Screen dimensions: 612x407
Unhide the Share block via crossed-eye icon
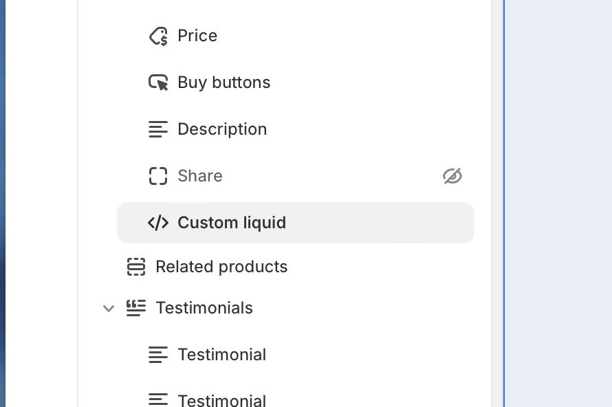point(452,176)
